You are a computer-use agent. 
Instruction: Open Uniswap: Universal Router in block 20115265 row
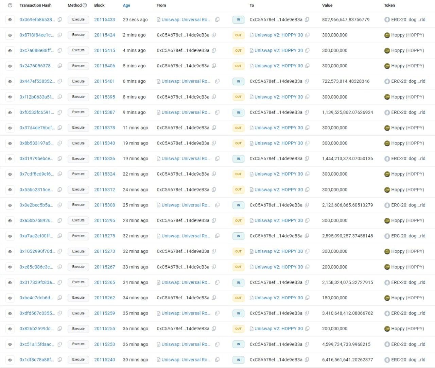click(186, 282)
